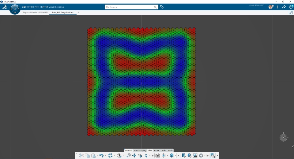Click the Dassault 3DS logo icon
The width and height of the screenshot is (294, 159).
point(5,7)
